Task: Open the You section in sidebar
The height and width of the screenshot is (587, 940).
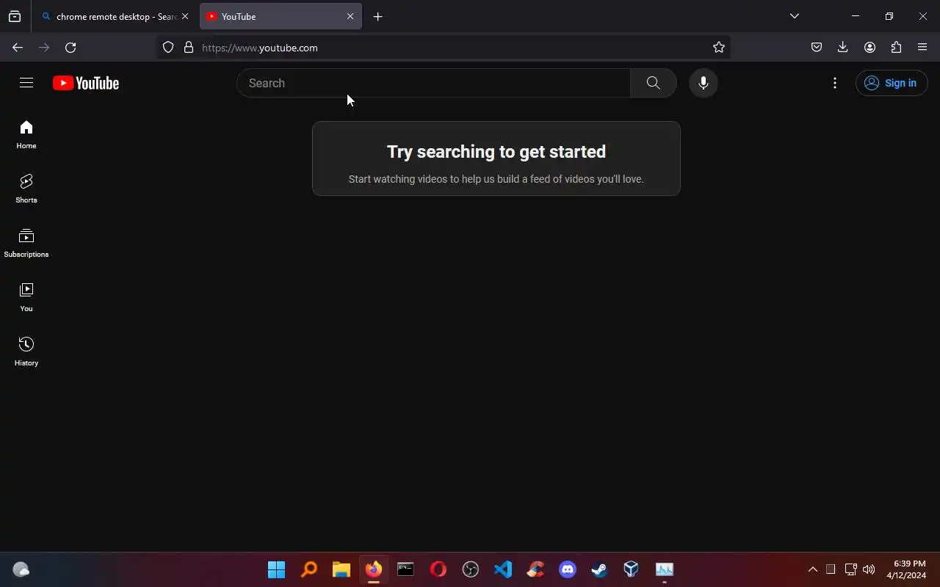Action: click(26, 298)
